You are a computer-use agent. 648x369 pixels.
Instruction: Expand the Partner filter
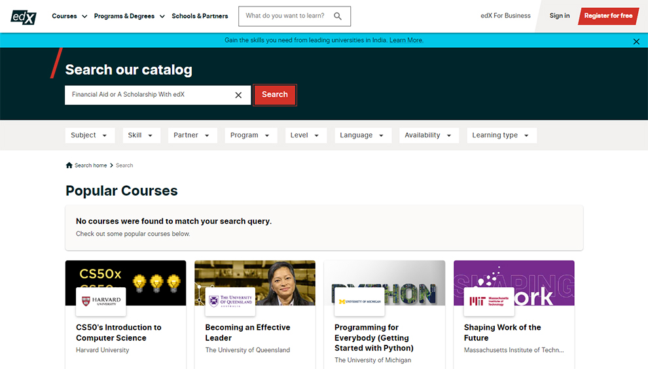click(192, 135)
